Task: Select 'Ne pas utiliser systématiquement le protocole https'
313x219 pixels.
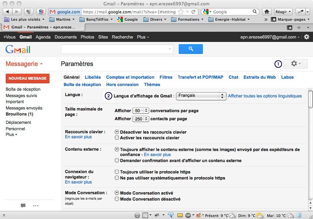Action: (x=117, y=178)
